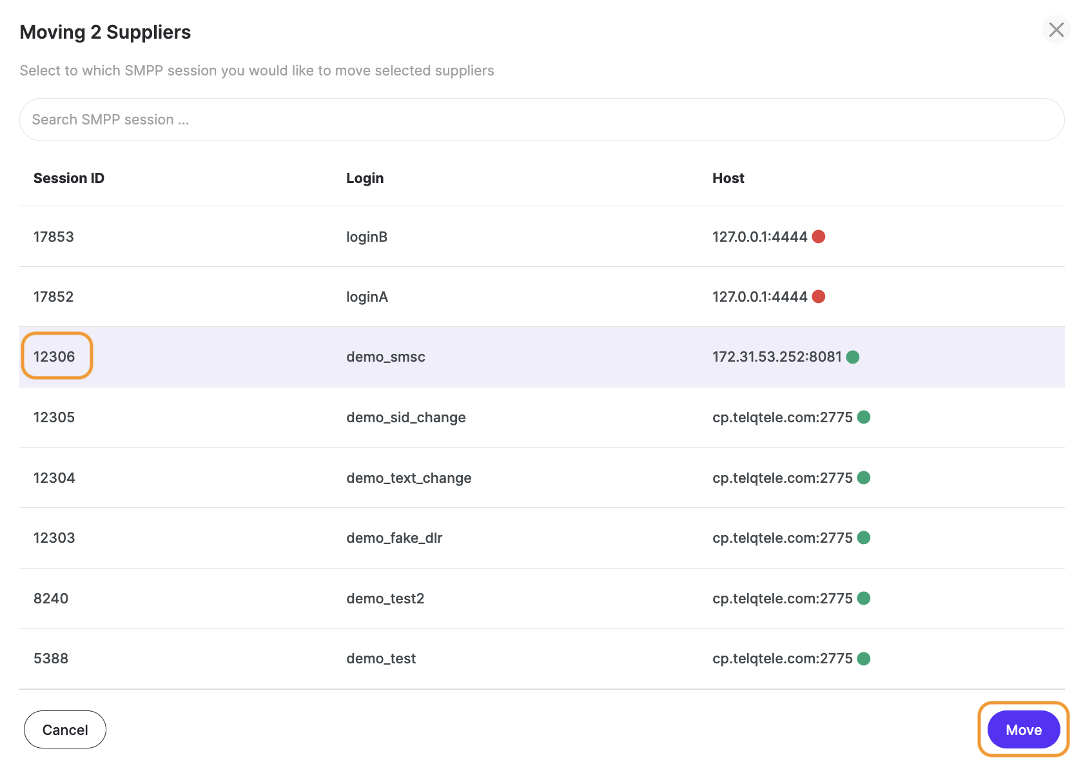The image size is (1083, 762).
Task: Select the demo_fake_dlr session
Action: [394, 538]
